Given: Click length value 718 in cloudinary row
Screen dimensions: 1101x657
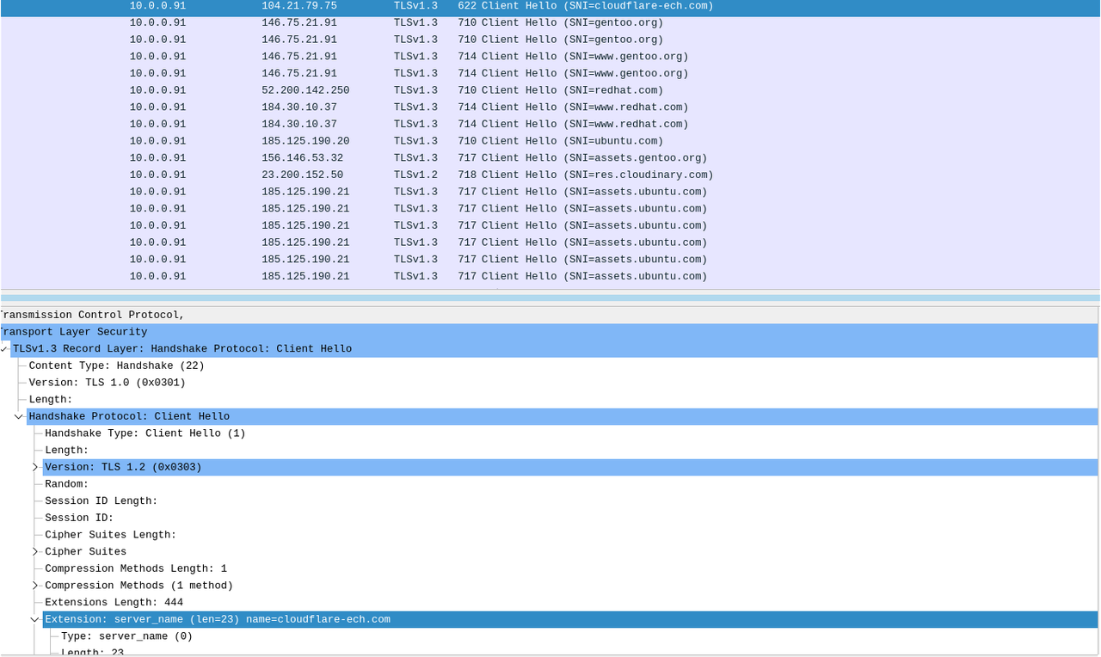Looking at the screenshot, I should [x=467, y=175].
